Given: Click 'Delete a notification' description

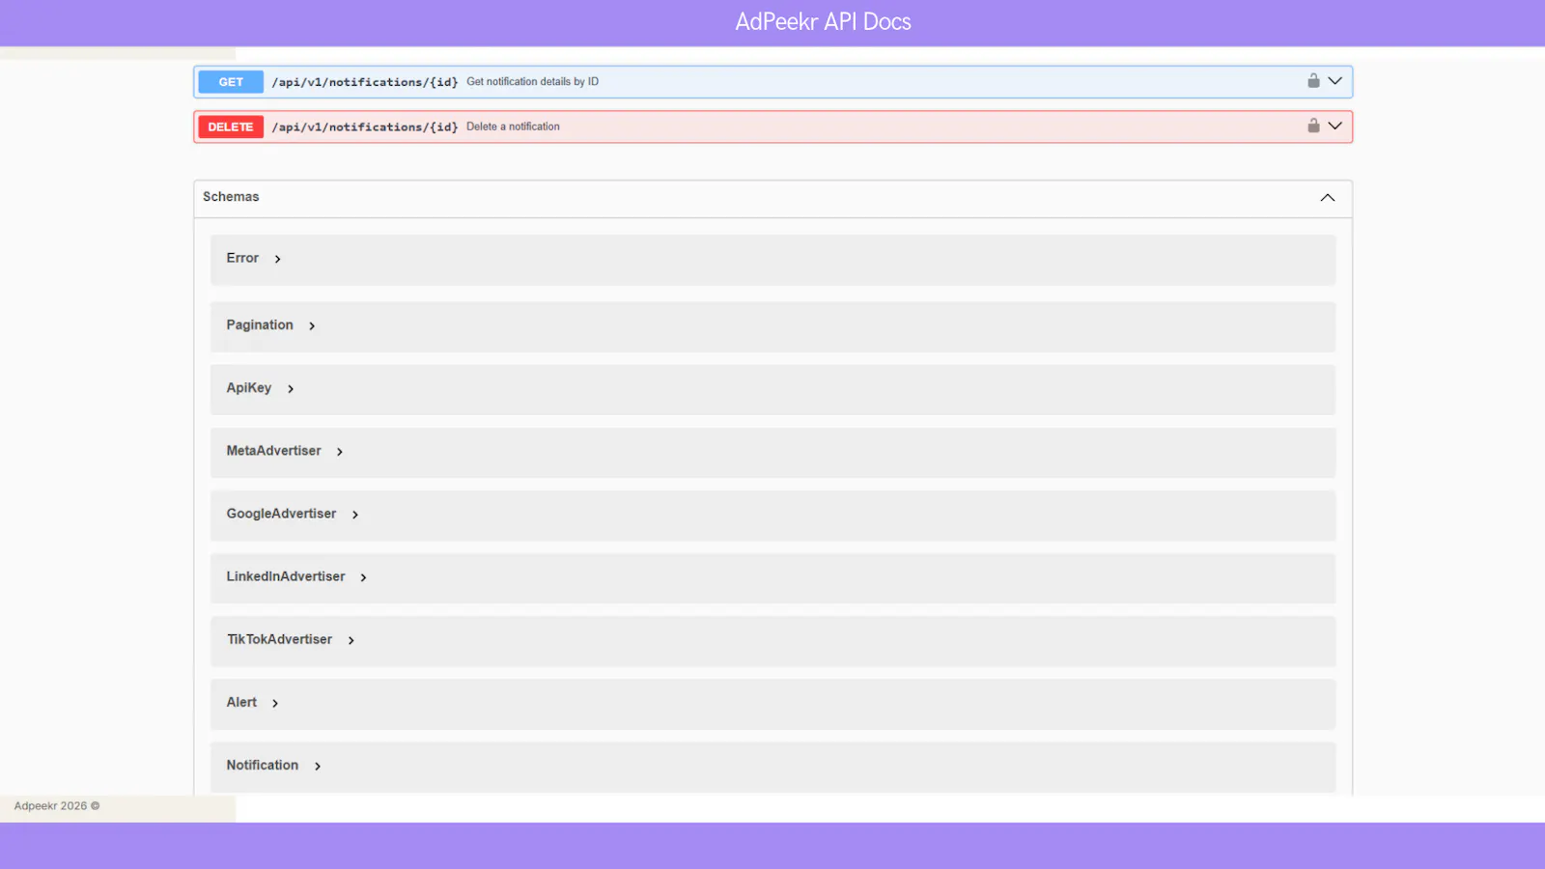Looking at the screenshot, I should (x=513, y=126).
